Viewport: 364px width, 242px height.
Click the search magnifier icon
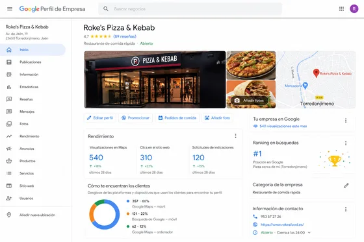click(106, 9)
